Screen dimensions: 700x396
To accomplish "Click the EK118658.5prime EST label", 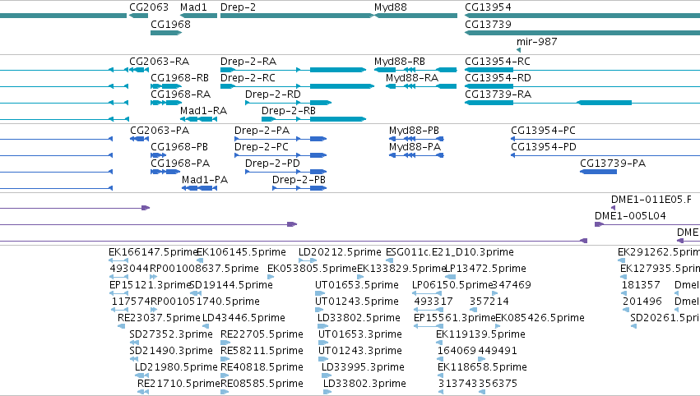I will 482,368.
